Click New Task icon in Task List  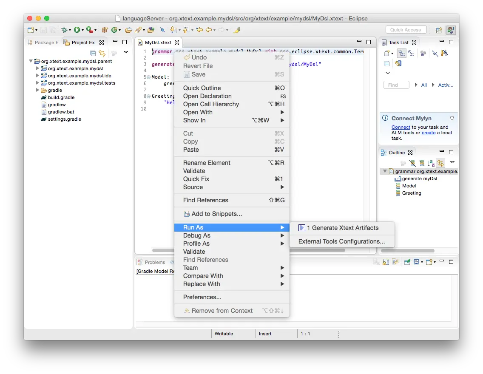(x=386, y=53)
